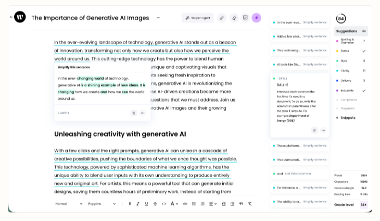380x221 pixels.
Task: Click the checklist shield icon in header
Action: click(x=245, y=18)
